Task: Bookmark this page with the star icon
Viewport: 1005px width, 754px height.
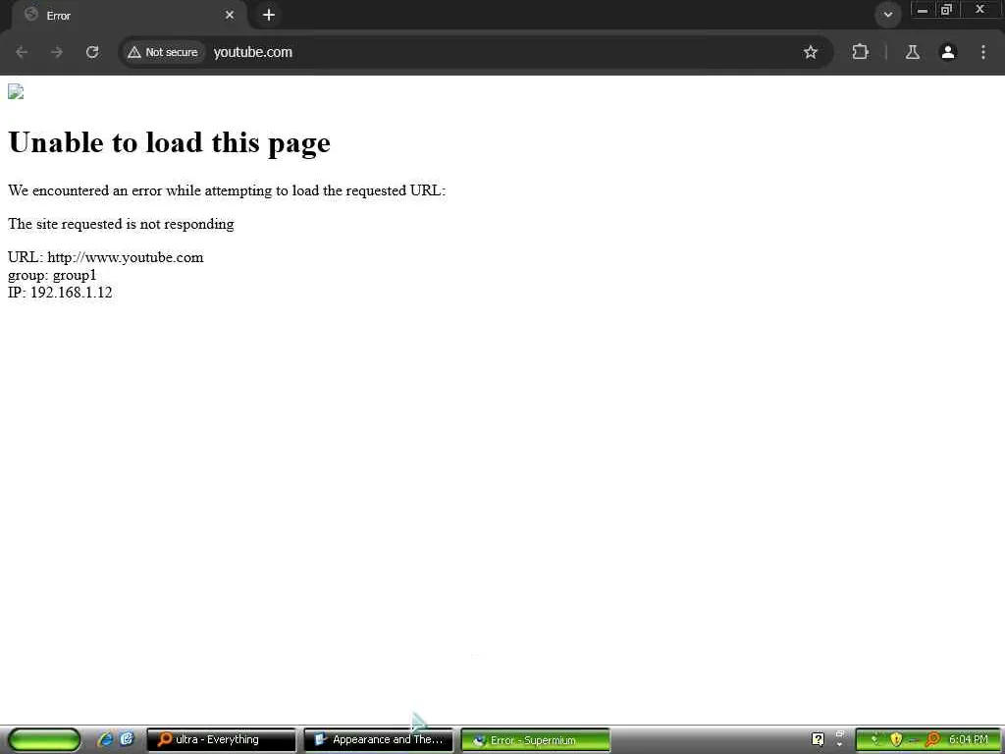Action: click(810, 52)
